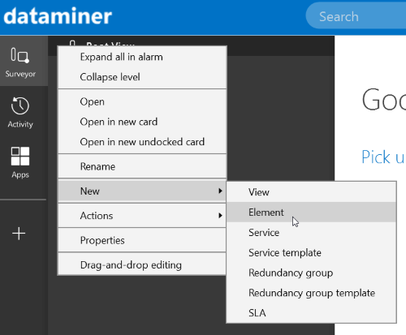Select Open in new undocked card

[x=142, y=142]
